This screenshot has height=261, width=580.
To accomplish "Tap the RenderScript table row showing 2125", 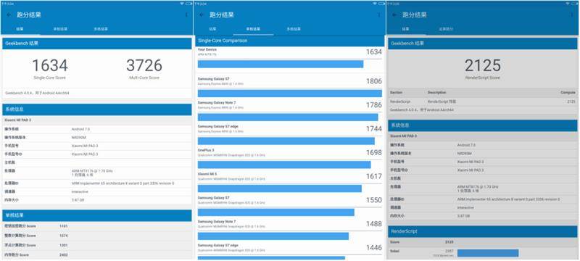I will [483, 101].
